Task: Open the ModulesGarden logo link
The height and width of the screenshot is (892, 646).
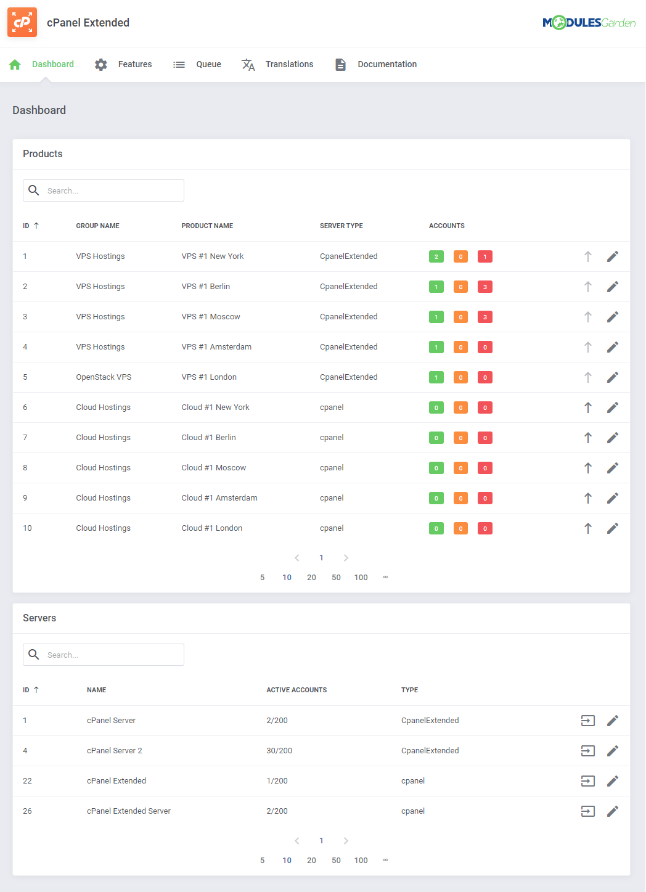Action: 589,23
